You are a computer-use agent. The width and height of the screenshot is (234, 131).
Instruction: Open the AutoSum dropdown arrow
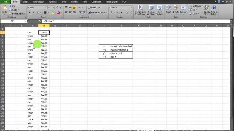coord(202,6)
